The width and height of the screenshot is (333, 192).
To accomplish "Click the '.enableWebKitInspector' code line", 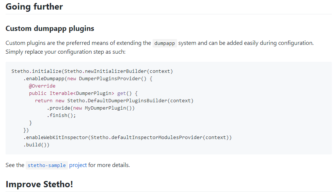I will tap(128, 138).
